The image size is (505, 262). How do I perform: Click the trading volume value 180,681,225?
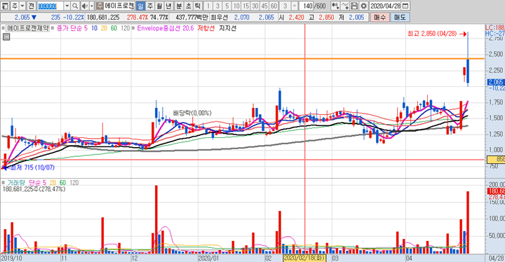103,18
